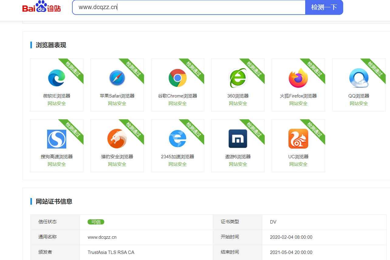390x260 pixels.
Task: Click the URL input field www.dcqzz.cn
Action: point(189,7)
